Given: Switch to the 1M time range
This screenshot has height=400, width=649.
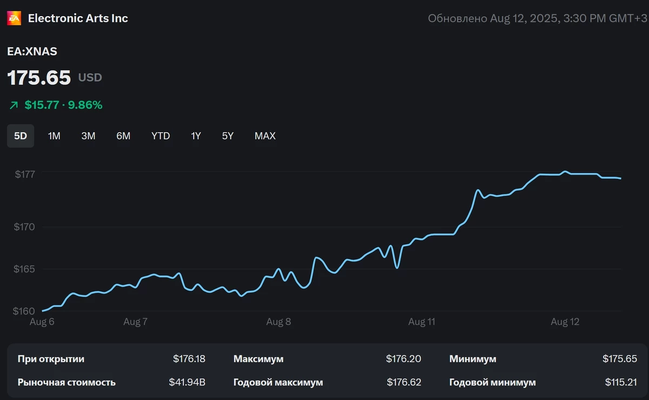Looking at the screenshot, I should point(54,136).
